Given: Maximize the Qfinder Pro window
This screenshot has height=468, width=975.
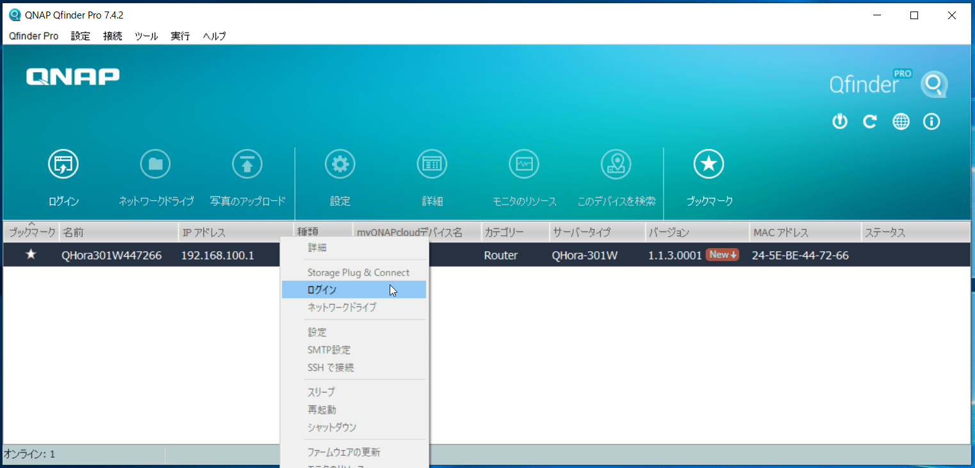Looking at the screenshot, I should click(914, 16).
